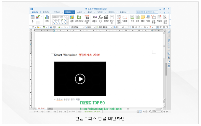
Task: Insert an equation with 수식
Action: (101, 18)
